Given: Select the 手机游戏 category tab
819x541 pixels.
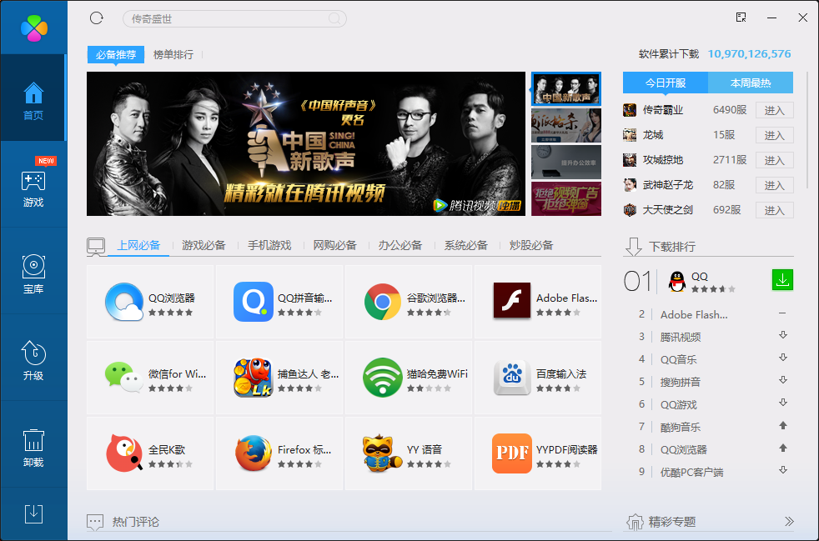Looking at the screenshot, I should 269,245.
